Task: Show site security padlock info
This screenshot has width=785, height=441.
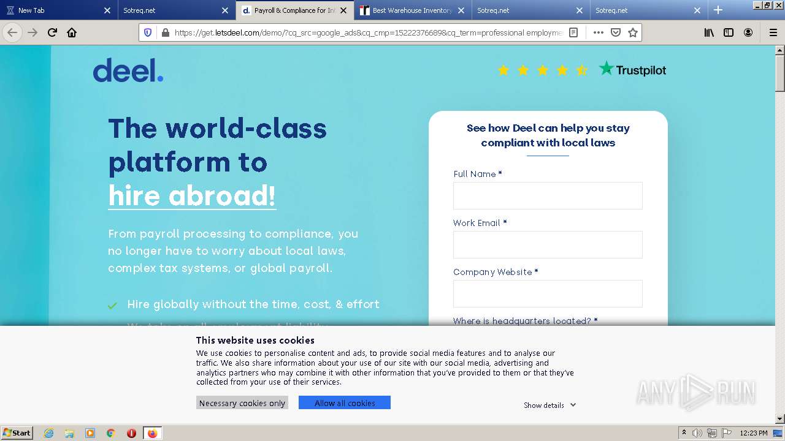Action: pos(165,32)
